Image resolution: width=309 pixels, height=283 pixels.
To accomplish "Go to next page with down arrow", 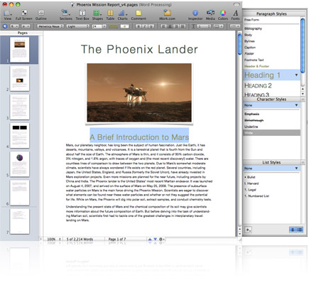I will coord(155,240).
